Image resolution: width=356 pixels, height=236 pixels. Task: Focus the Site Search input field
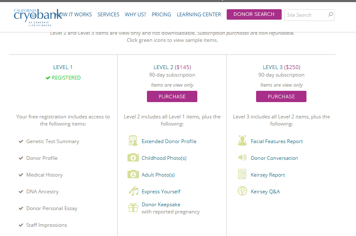[x=305, y=15]
